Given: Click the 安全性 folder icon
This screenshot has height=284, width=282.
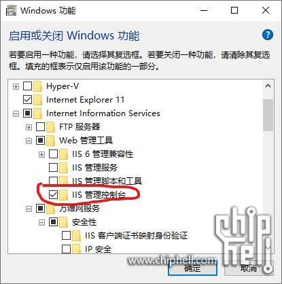Looking at the screenshot, I should pos(63,222).
